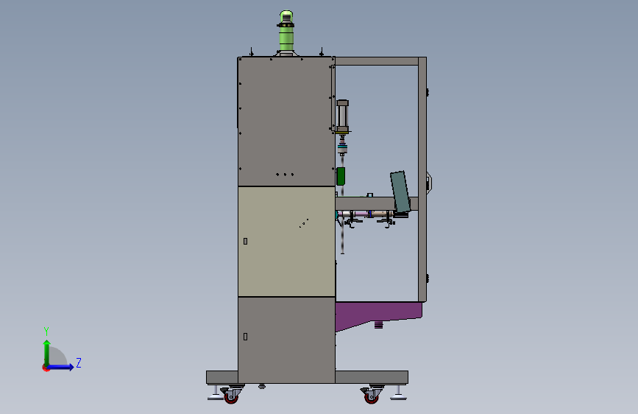Select the handle slot on the lower door

tap(245, 337)
